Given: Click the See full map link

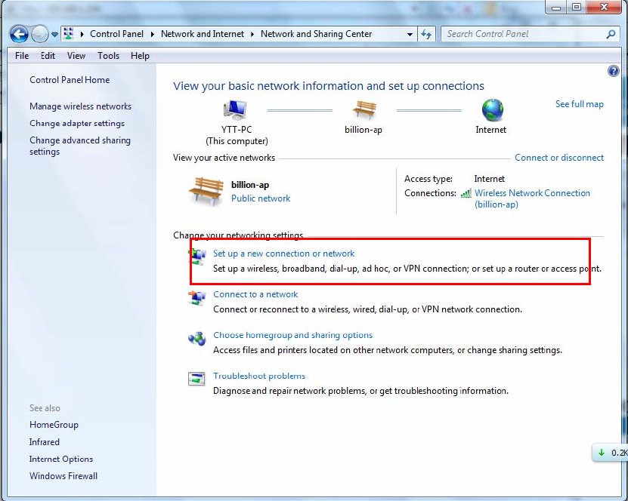Looking at the screenshot, I should pos(579,104).
